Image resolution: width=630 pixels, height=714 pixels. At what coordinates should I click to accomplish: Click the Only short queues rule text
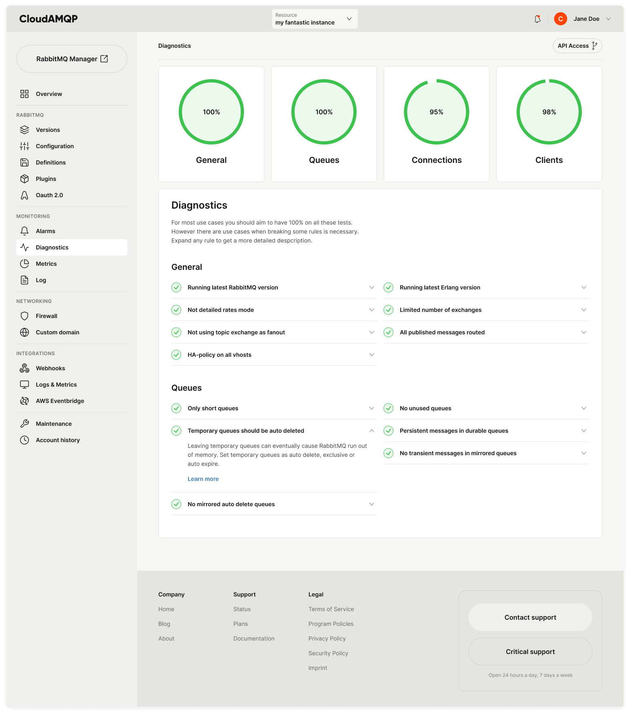(213, 408)
